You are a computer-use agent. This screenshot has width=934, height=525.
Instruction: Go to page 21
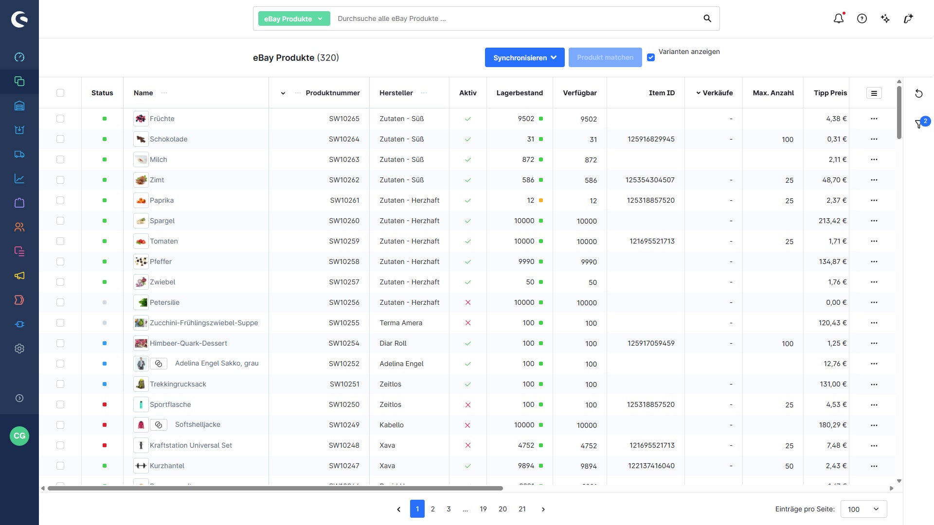click(522, 509)
